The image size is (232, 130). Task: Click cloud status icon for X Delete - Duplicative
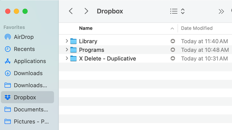tap(173, 58)
